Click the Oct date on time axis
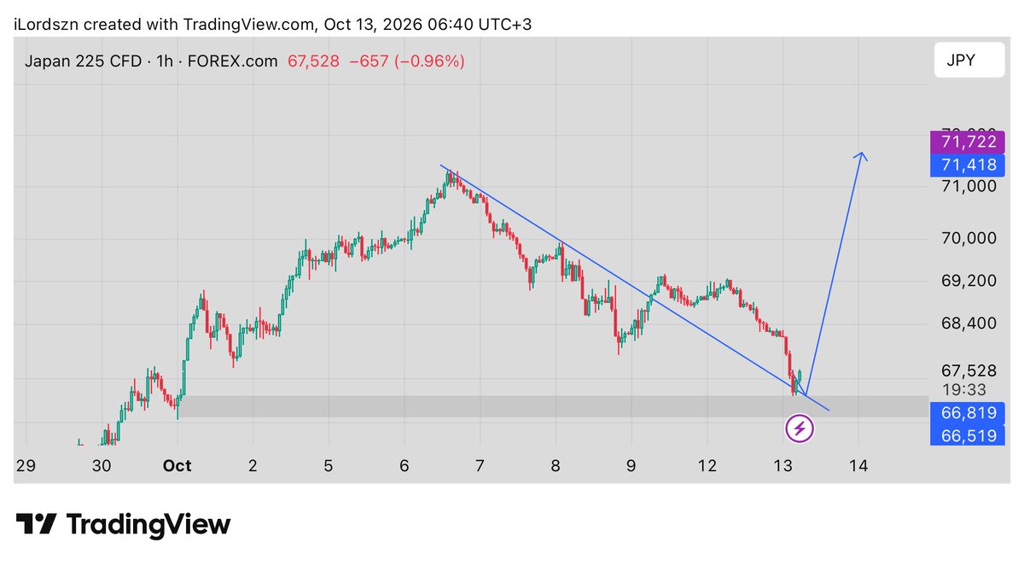 tap(177, 466)
